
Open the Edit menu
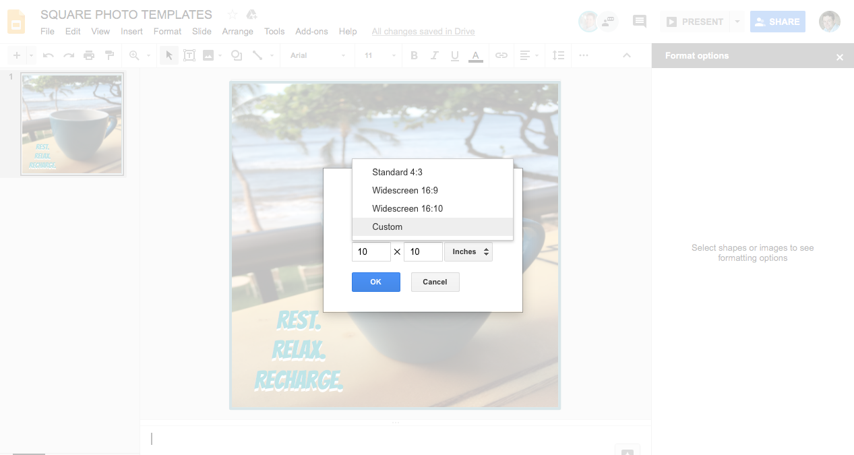(x=73, y=31)
